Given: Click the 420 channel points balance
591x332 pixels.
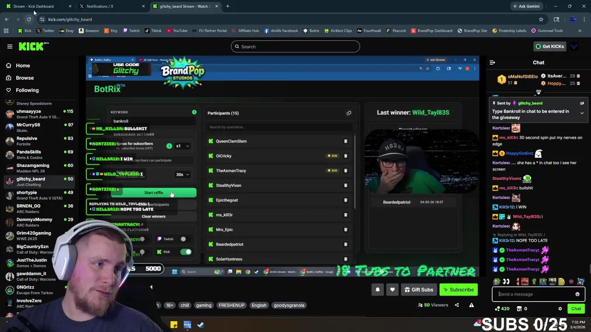Looking at the screenshot, I should (x=502, y=308).
